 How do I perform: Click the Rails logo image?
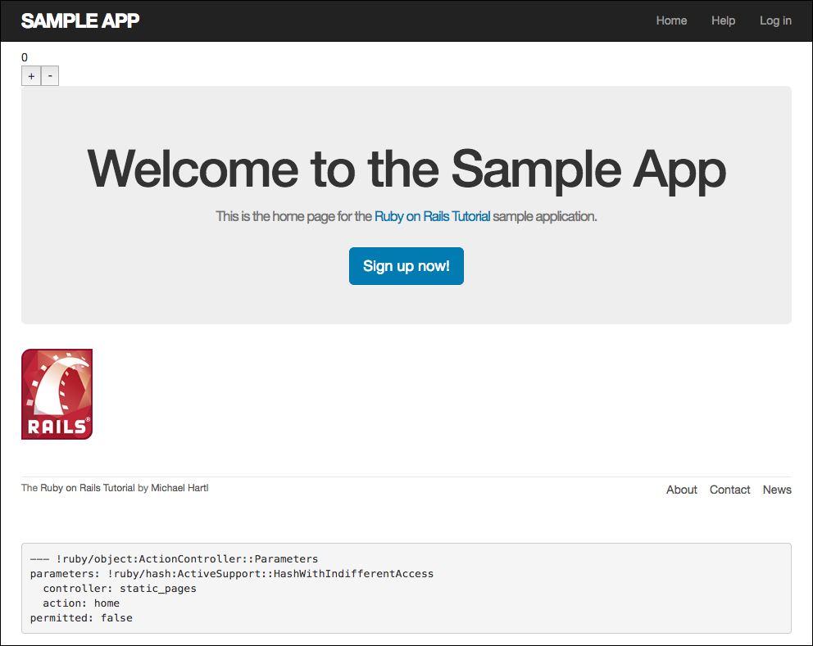point(57,394)
